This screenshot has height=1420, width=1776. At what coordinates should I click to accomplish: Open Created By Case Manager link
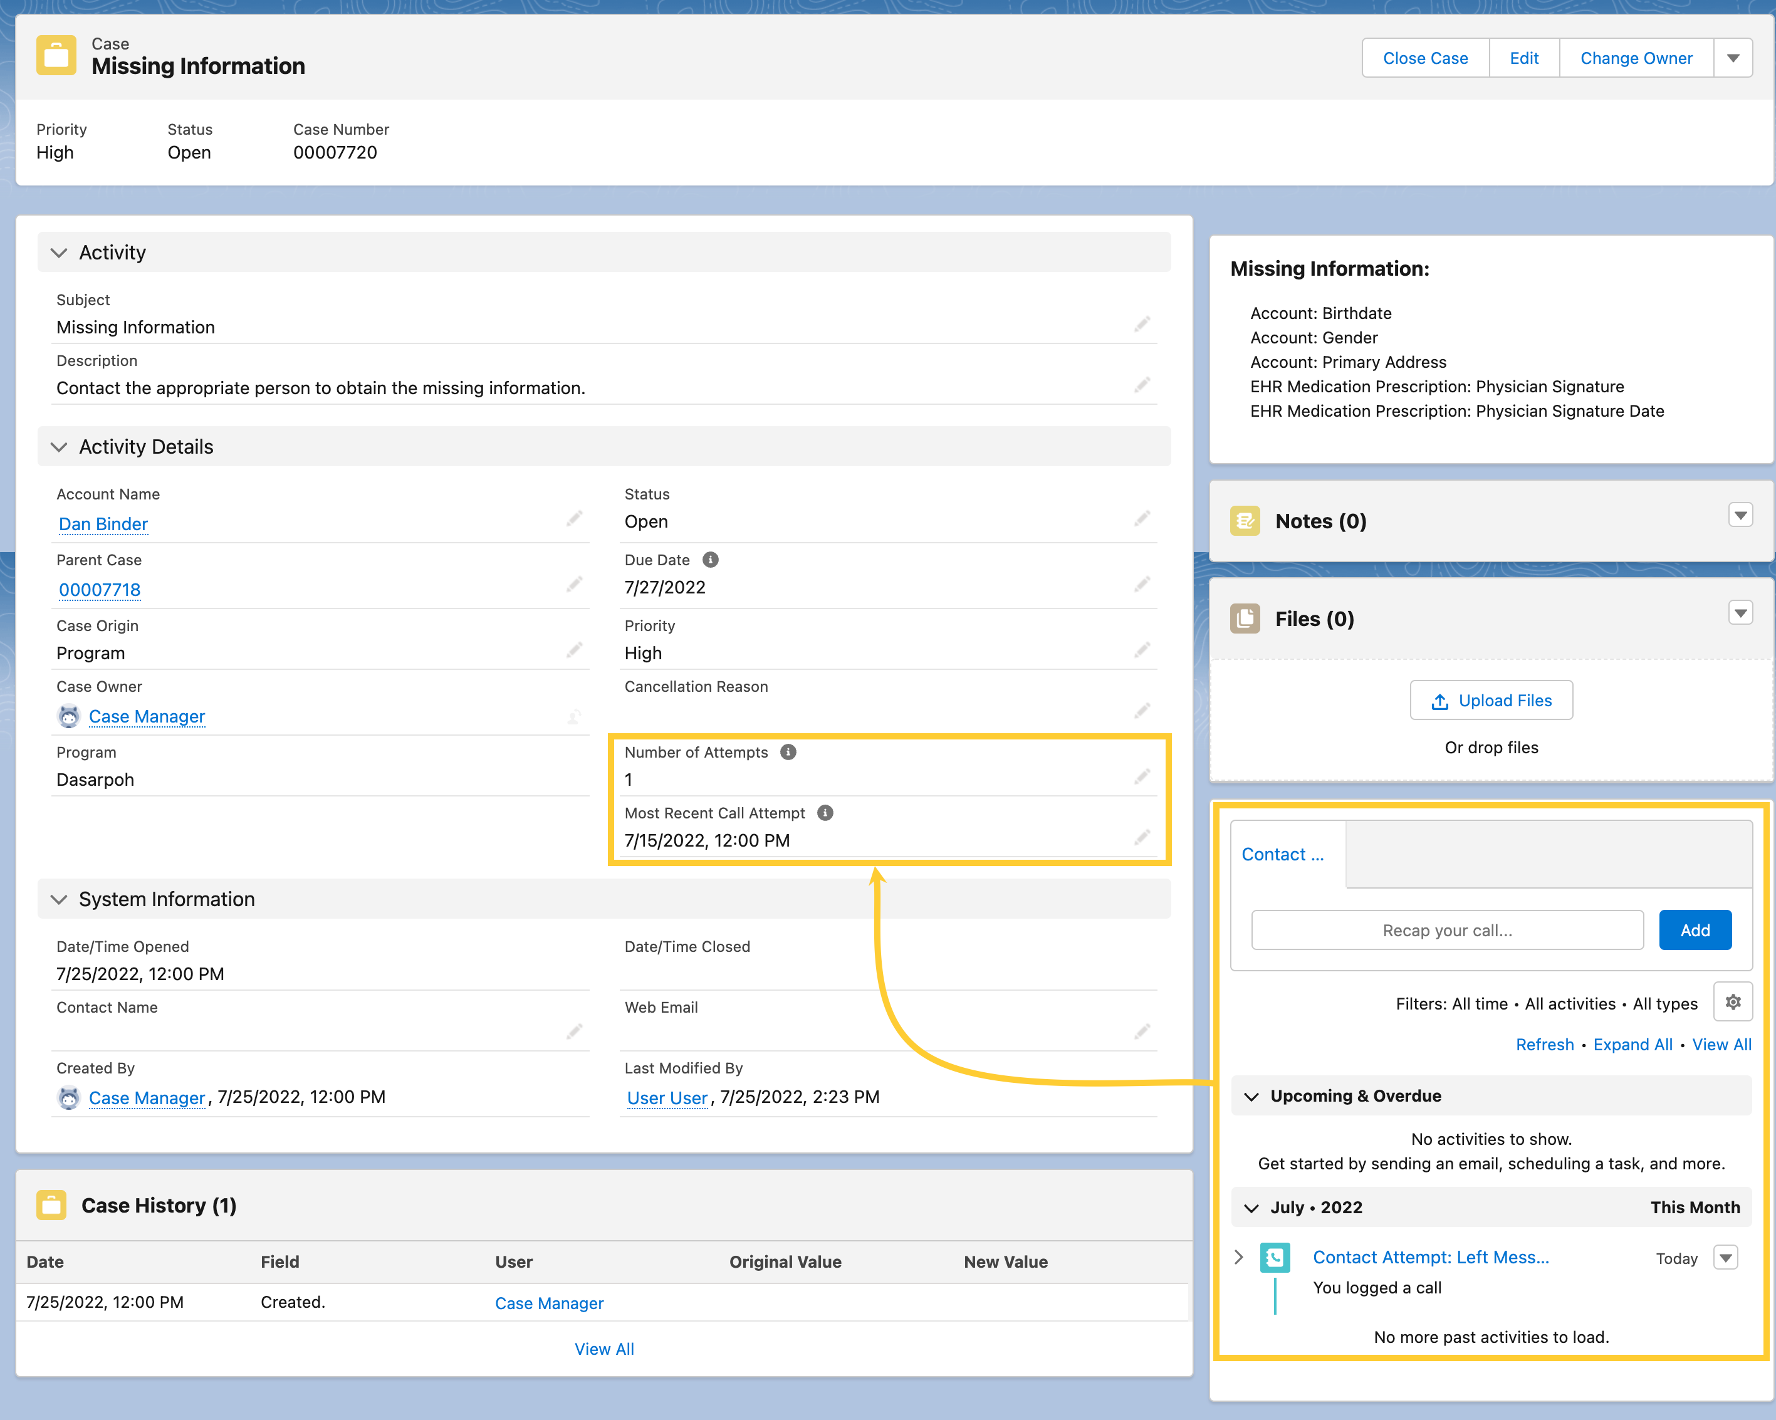(x=147, y=1098)
